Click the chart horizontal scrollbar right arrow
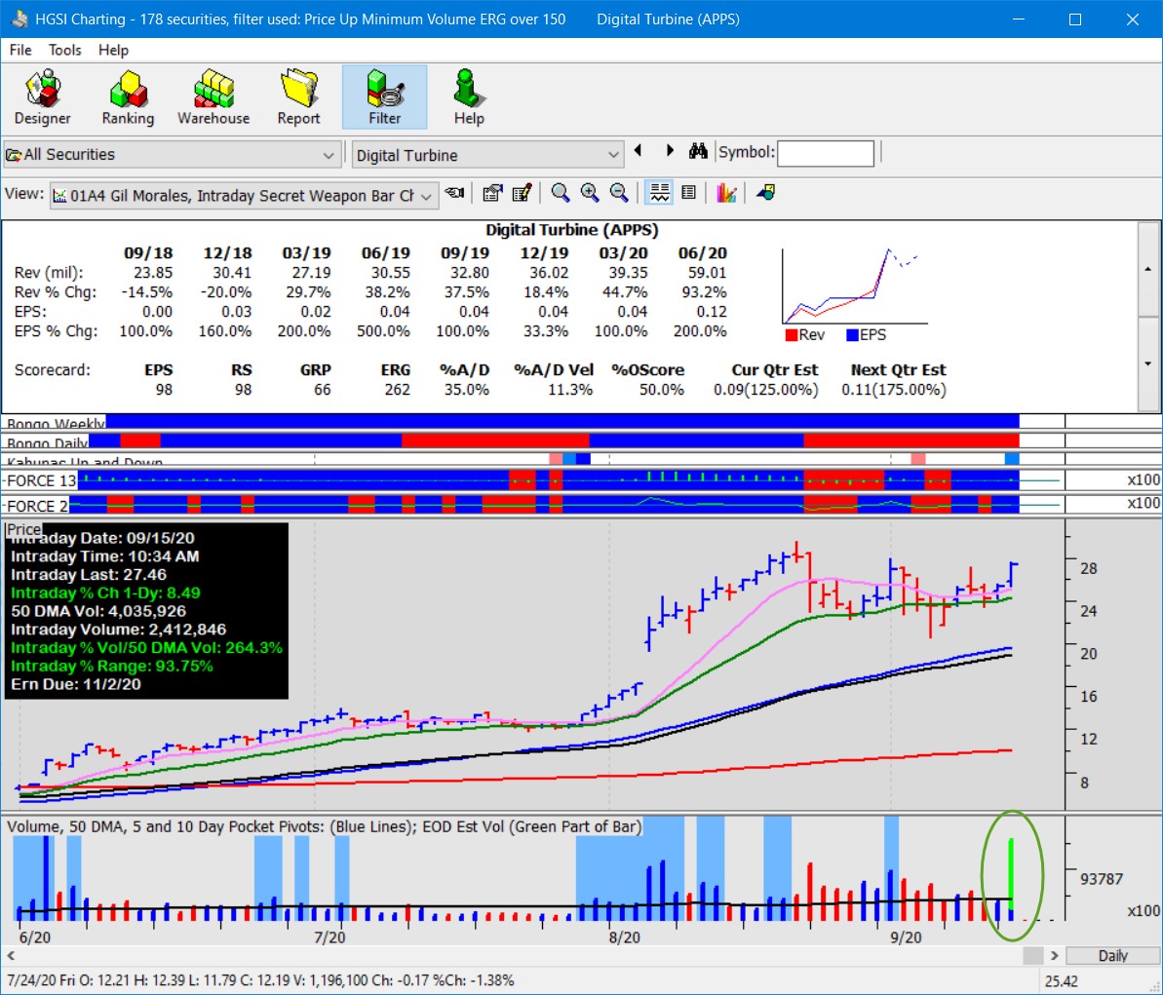Viewport: 1163px width, 995px height. [x=1055, y=956]
